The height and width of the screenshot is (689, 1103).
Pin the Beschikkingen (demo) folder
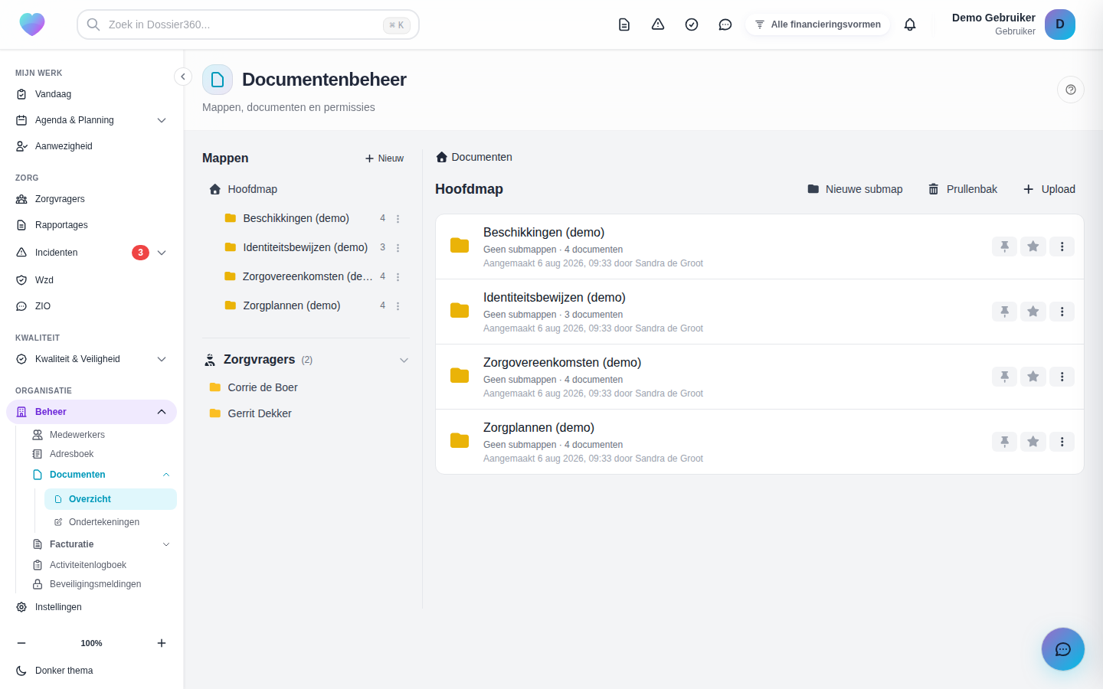pyautogui.click(x=1004, y=247)
